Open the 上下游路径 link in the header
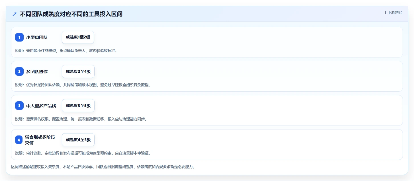 (393, 13)
